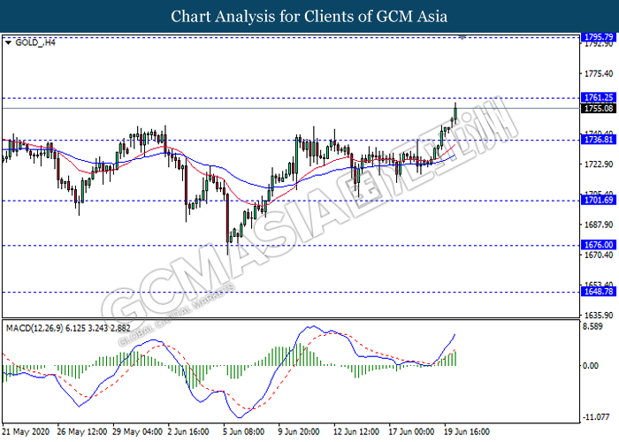Click the 1635.90 price axis value

tap(599, 316)
